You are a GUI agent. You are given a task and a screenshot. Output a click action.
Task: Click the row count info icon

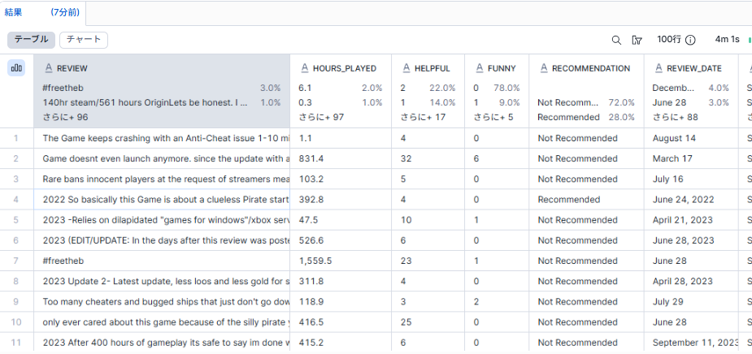pos(690,40)
